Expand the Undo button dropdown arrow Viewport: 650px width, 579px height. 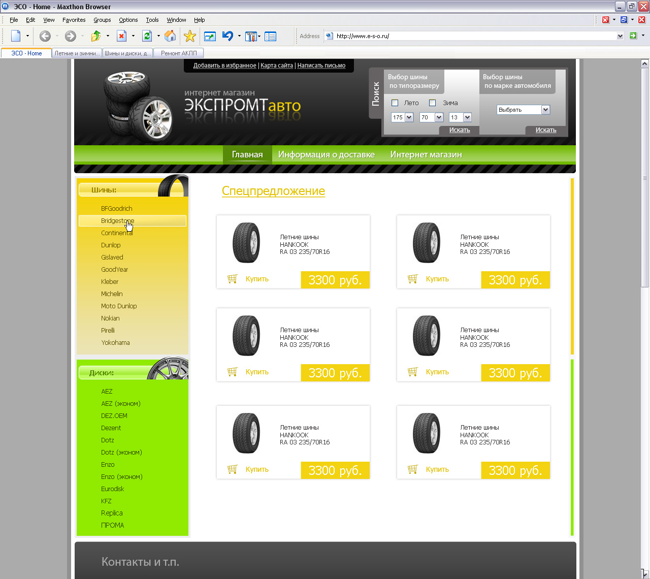(239, 36)
